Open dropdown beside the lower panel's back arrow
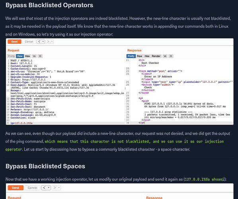The image size is (238, 199). (x=49, y=188)
